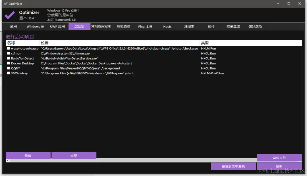Sort by the 位置 column header

coord(119,43)
